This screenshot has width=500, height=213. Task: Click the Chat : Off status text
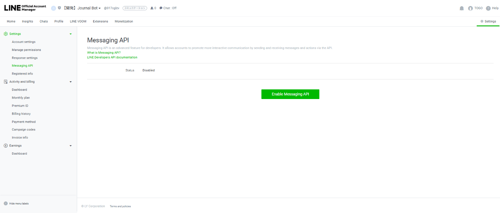pos(170,8)
